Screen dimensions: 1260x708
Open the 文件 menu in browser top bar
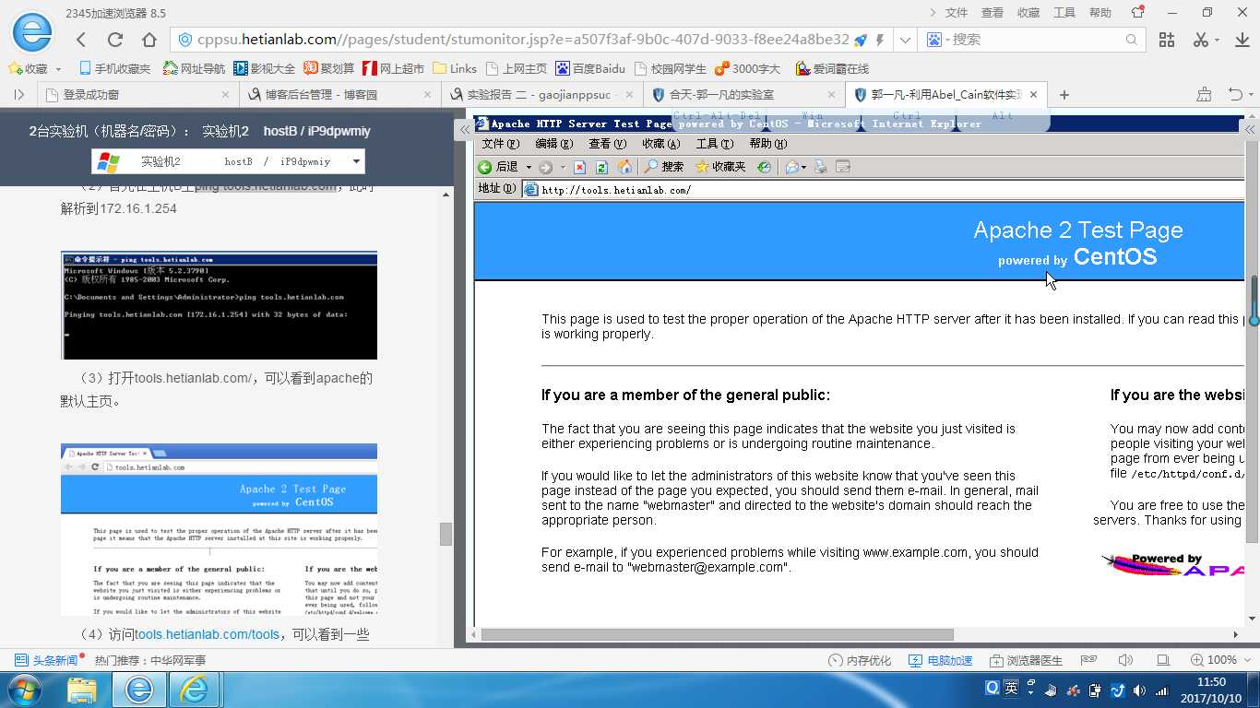point(957,13)
